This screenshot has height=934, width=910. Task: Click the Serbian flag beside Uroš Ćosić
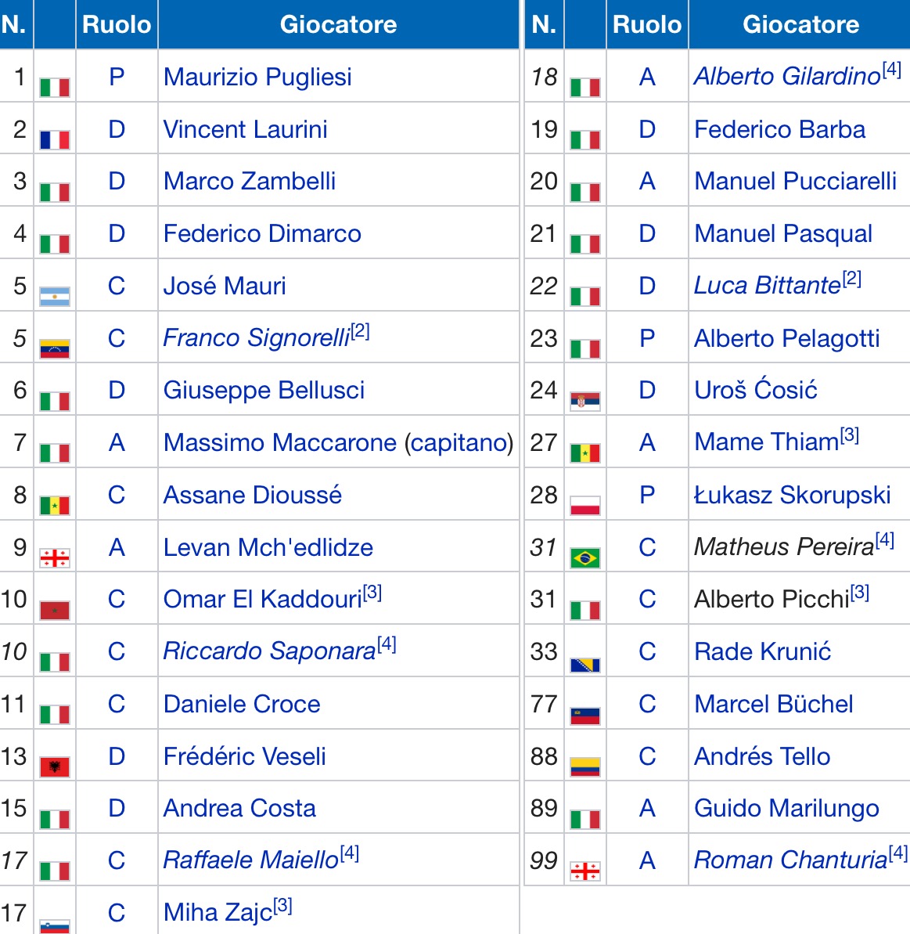585,402
